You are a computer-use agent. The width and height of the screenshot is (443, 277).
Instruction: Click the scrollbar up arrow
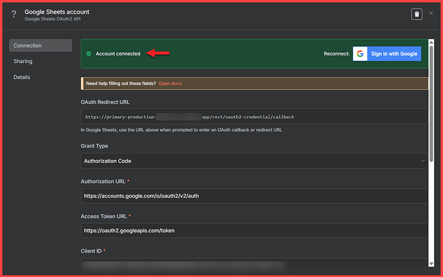click(x=431, y=42)
